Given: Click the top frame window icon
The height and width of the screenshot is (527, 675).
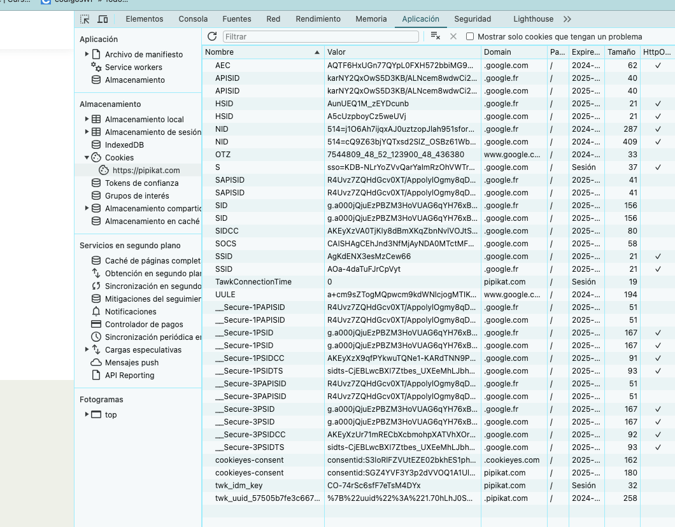Looking at the screenshot, I should pos(96,415).
